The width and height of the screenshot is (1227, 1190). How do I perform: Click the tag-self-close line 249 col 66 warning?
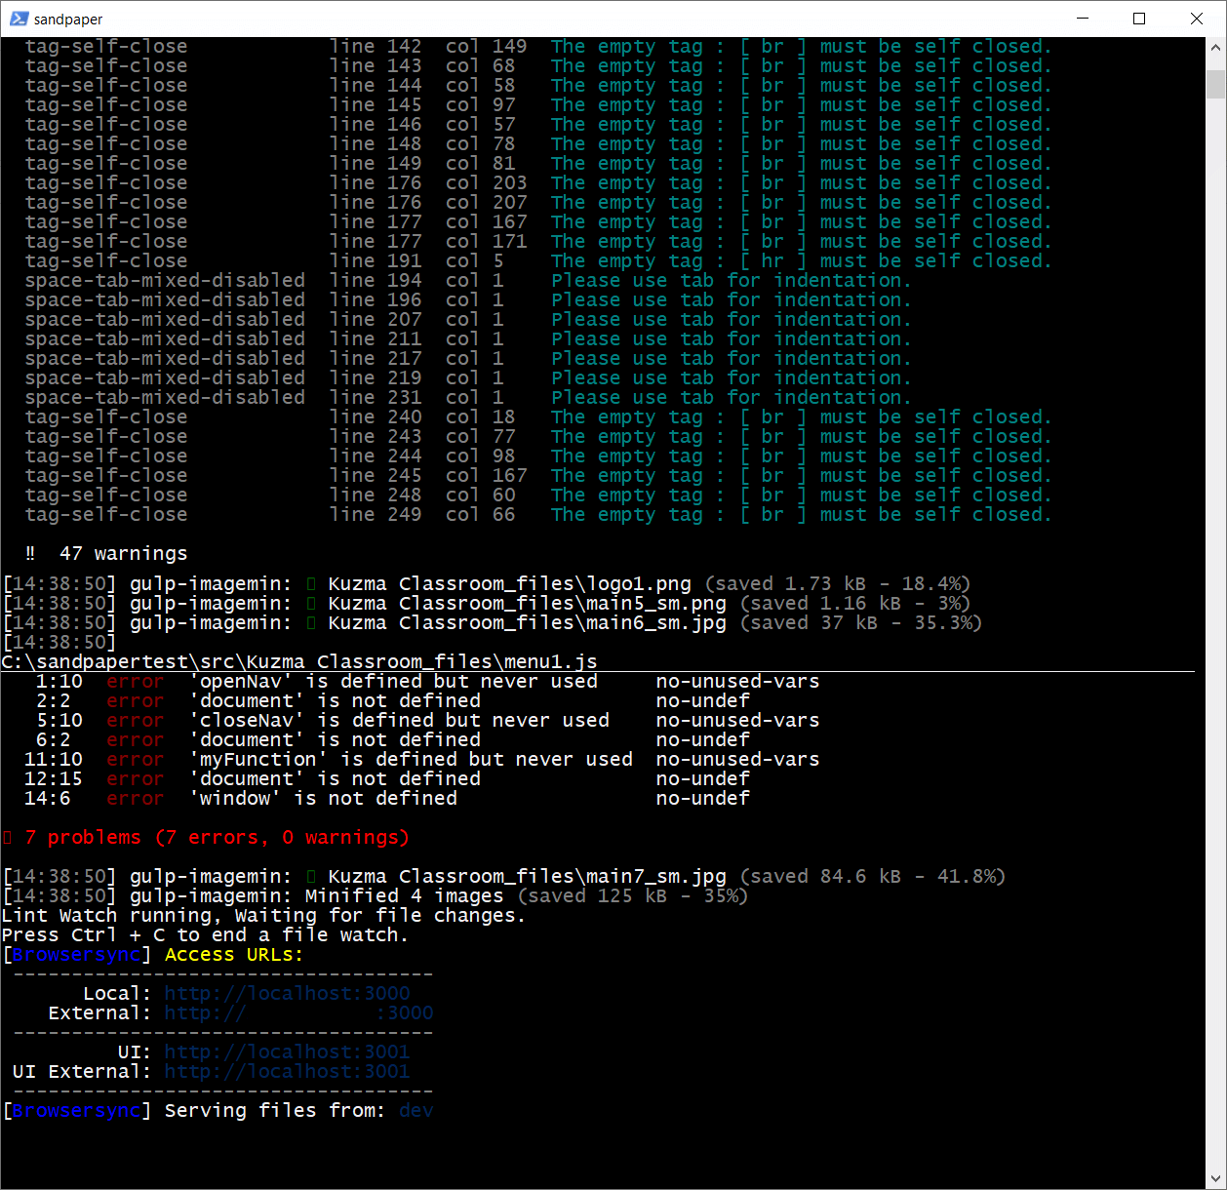click(538, 514)
